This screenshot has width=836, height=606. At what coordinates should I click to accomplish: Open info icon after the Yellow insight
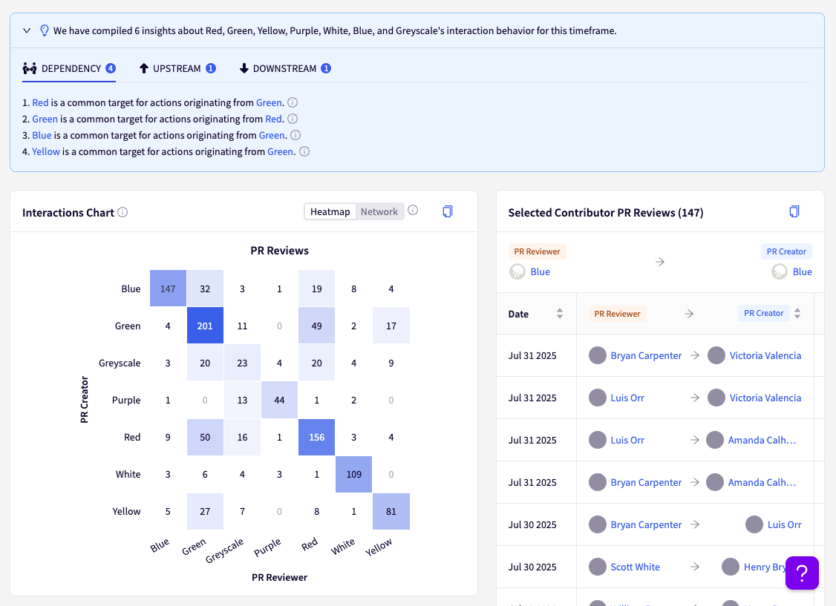click(304, 151)
